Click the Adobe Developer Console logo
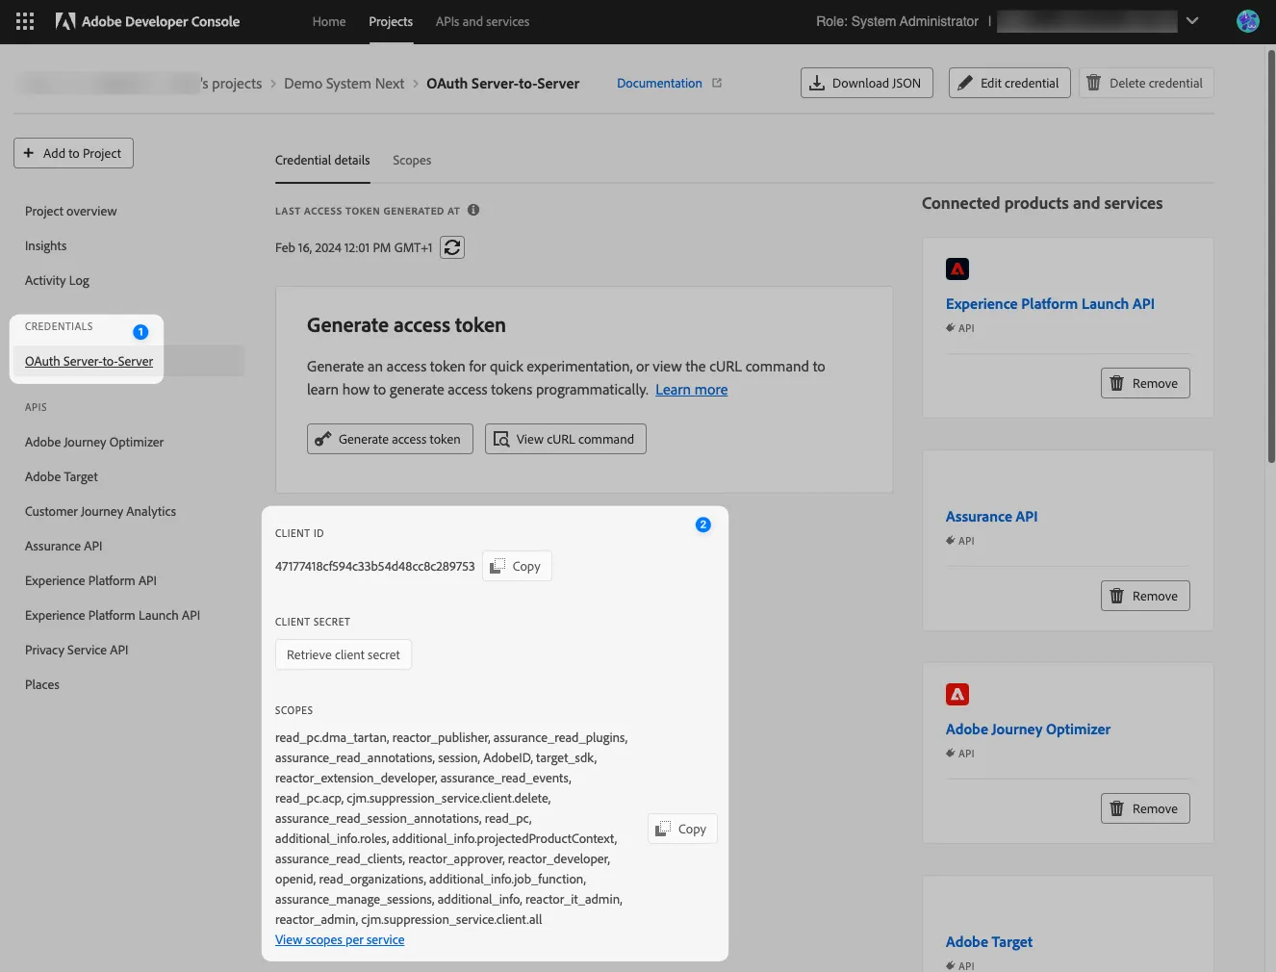 tap(147, 21)
